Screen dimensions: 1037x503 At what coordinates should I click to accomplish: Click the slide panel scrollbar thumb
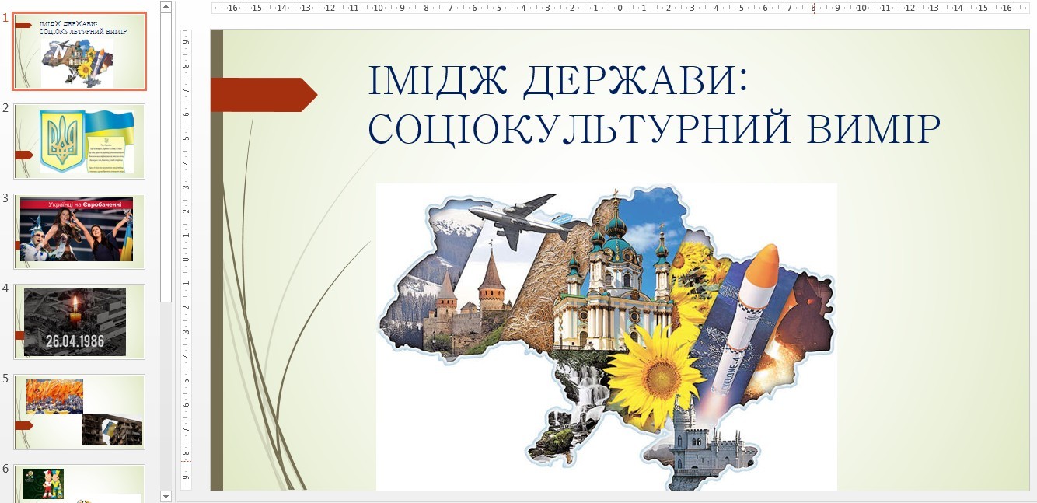point(166,157)
